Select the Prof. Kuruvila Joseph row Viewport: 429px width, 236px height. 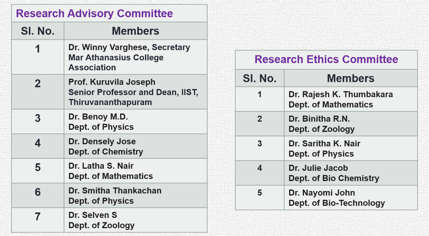click(109, 92)
